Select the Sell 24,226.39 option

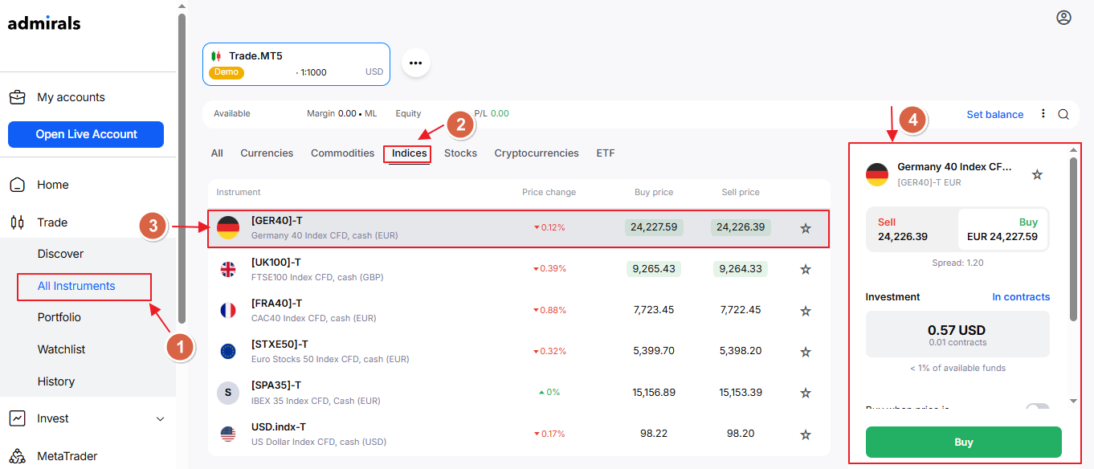click(912, 230)
